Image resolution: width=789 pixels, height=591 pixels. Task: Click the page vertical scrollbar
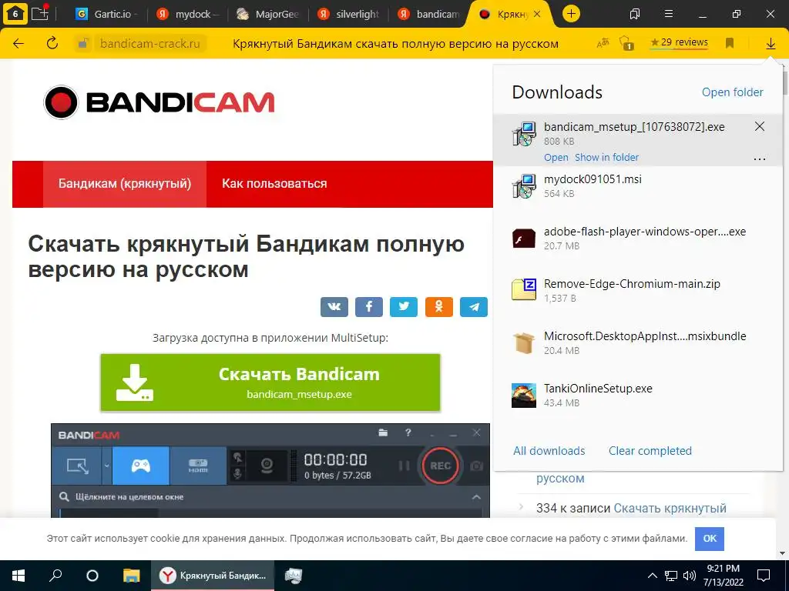click(x=785, y=82)
